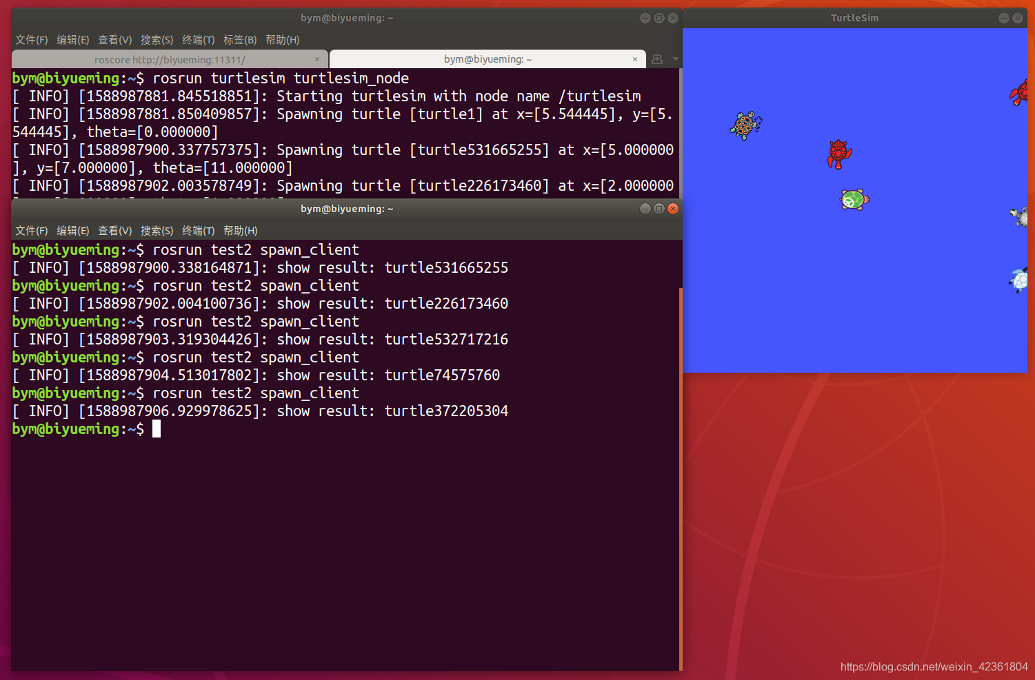Screen dimensions: 1035x680
Task: Click text 'turtle532717216' in front terminal
Action: (446, 340)
